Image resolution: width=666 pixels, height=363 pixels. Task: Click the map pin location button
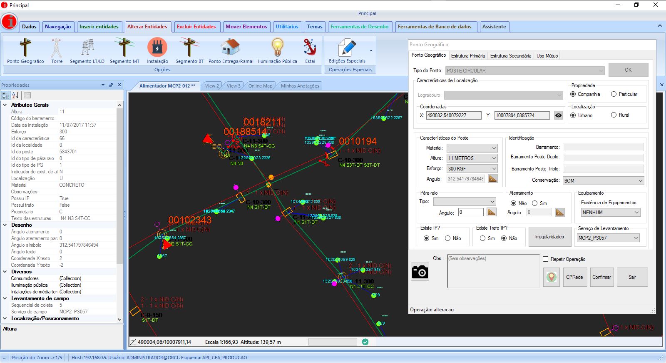[552, 277]
